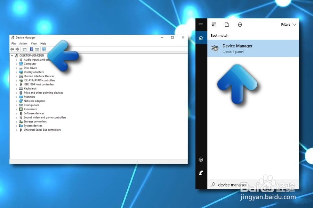Click the magnifier icon in search box

pos(213,184)
